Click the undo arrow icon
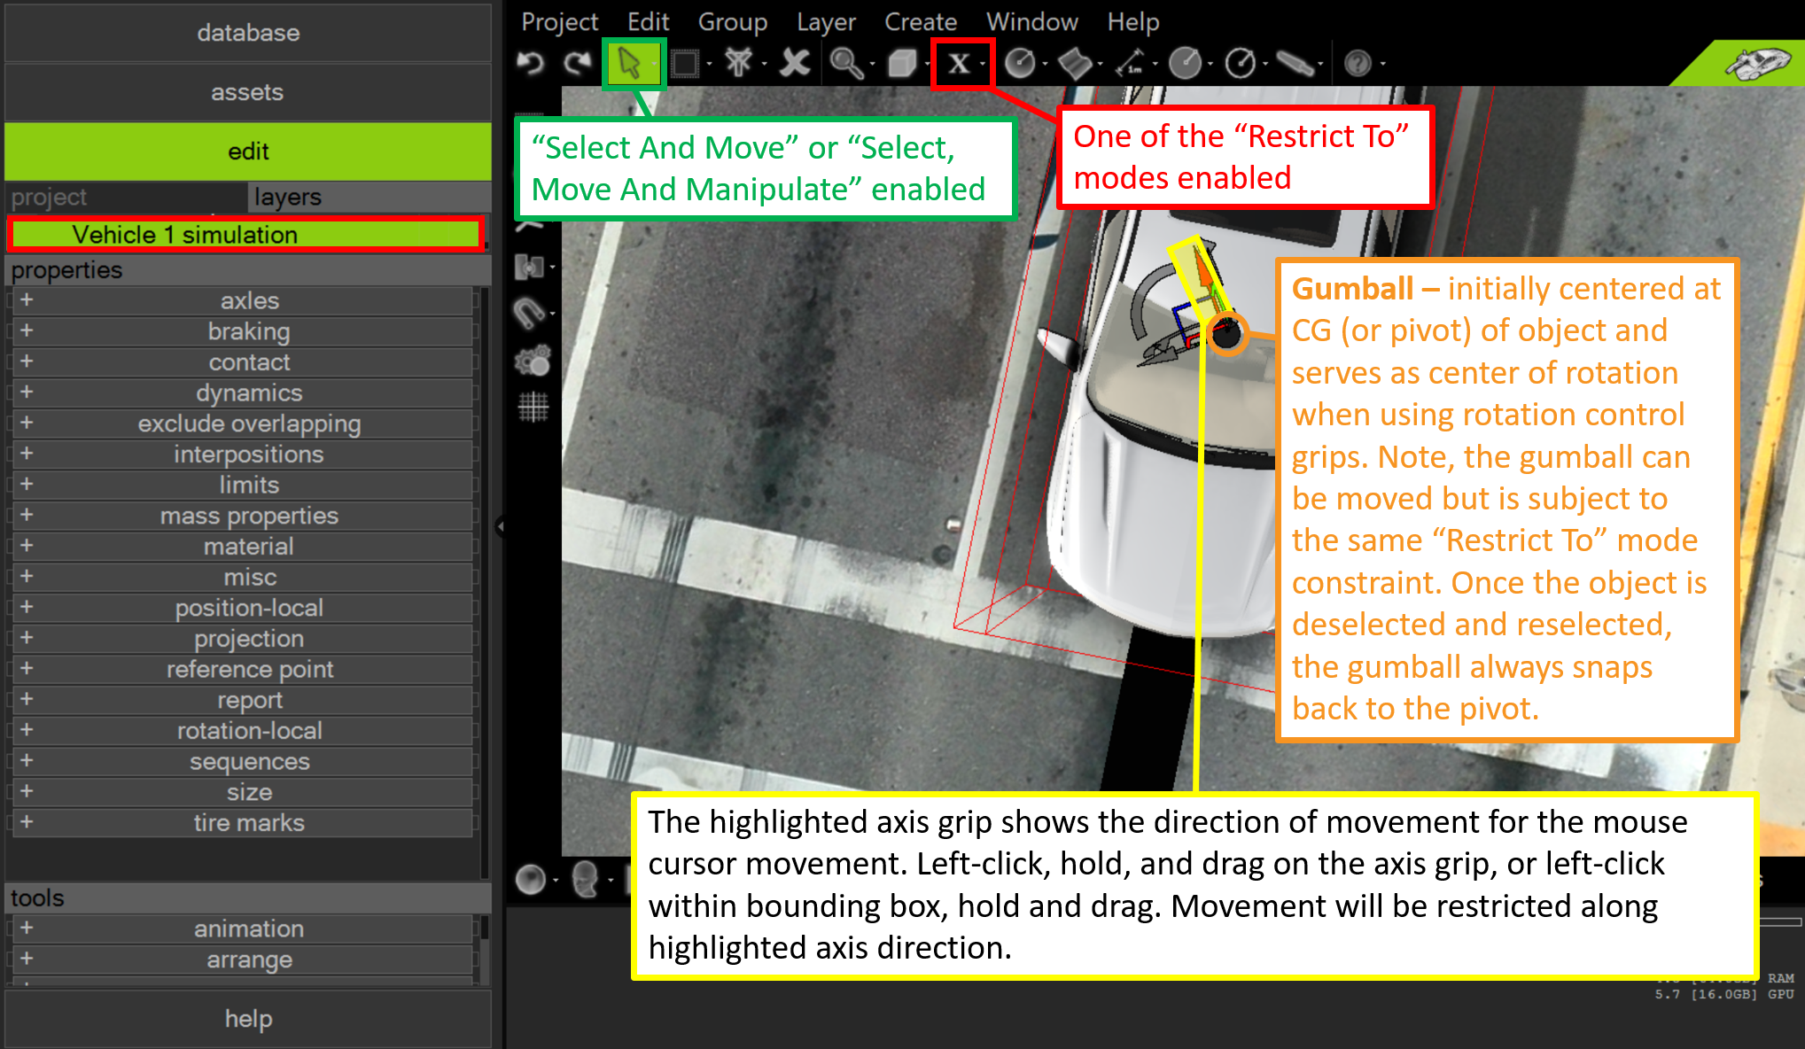 point(531,63)
